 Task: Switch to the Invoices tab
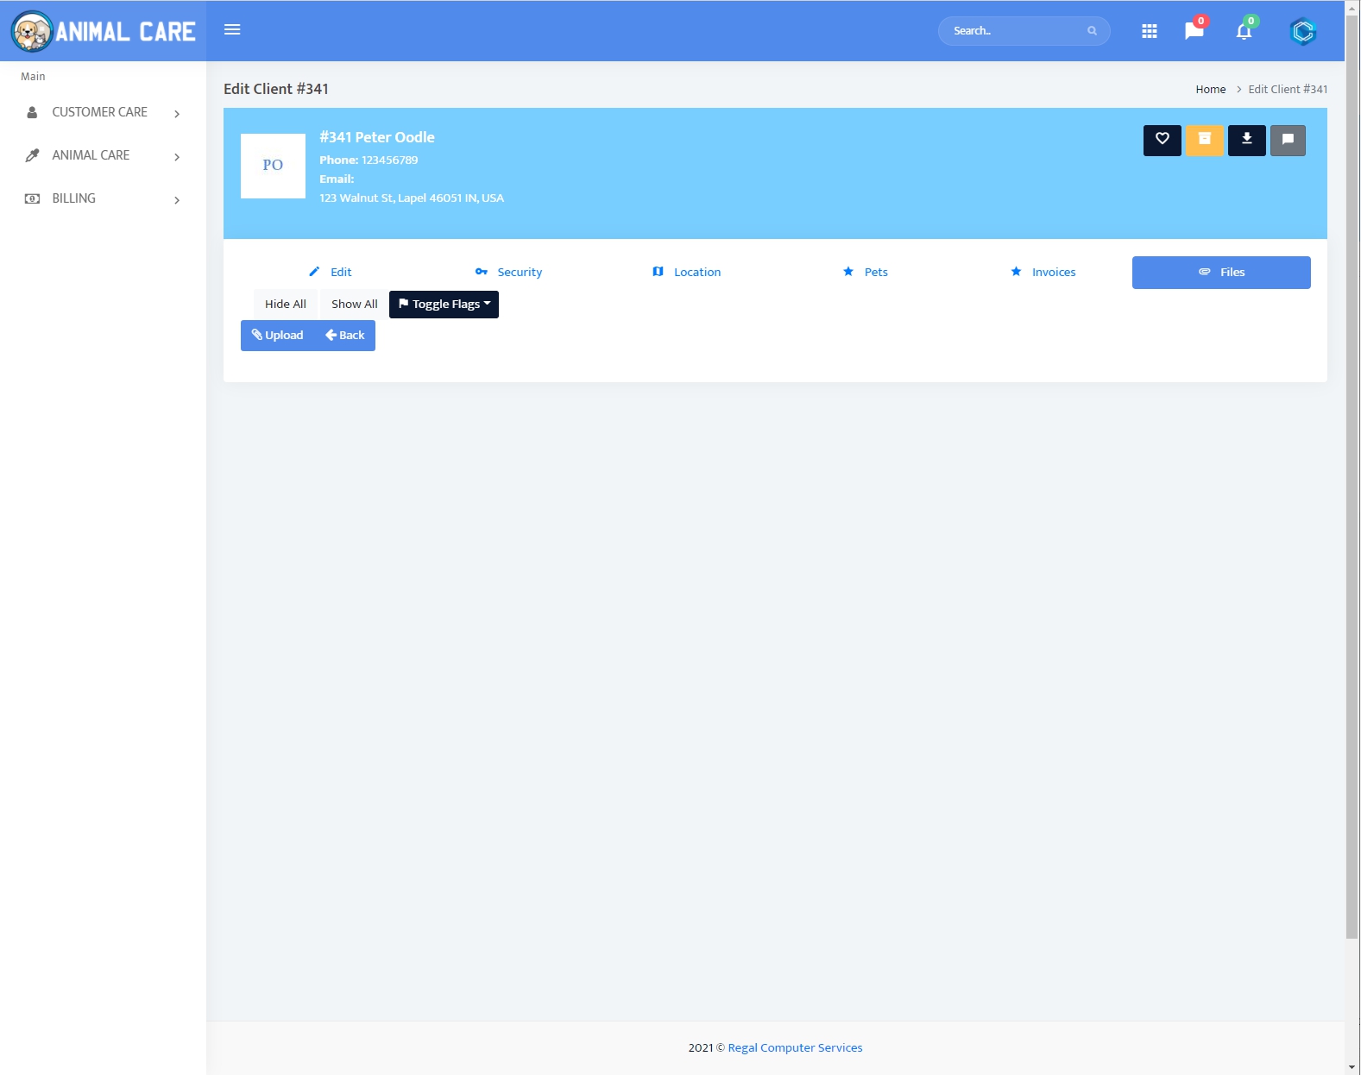(x=1043, y=272)
